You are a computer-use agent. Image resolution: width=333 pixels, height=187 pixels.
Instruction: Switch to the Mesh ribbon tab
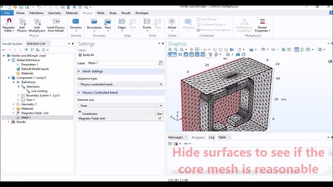[x=100, y=13]
